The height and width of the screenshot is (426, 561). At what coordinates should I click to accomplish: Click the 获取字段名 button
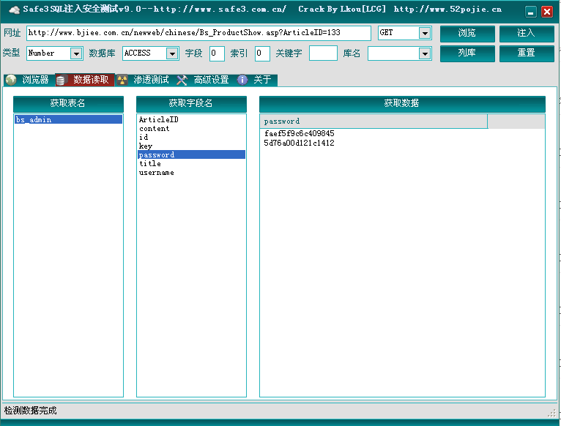tap(191, 104)
